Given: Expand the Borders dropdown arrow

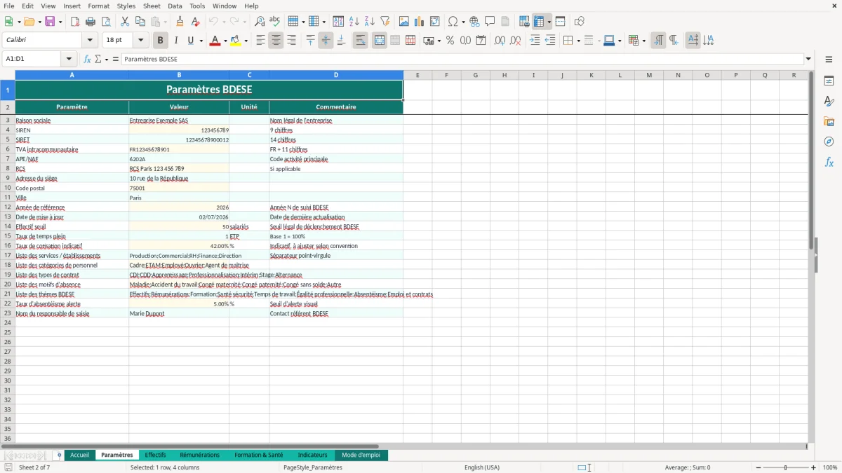Looking at the screenshot, I should click(x=578, y=41).
